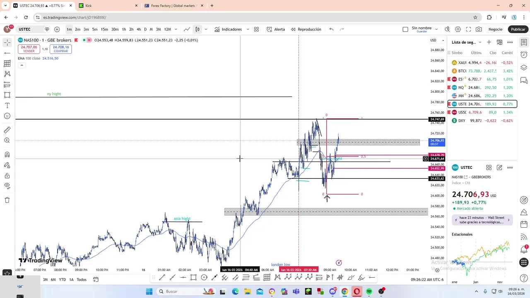Click the Windows Start button
Screen dimensions: 530x298
point(149,292)
